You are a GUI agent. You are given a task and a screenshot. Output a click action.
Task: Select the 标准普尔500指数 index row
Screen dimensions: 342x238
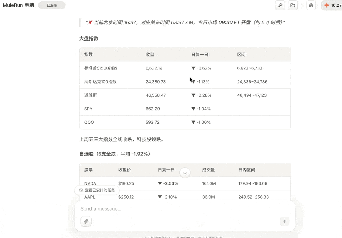(143, 68)
